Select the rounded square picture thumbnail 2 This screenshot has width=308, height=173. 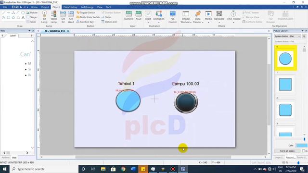(285, 110)
